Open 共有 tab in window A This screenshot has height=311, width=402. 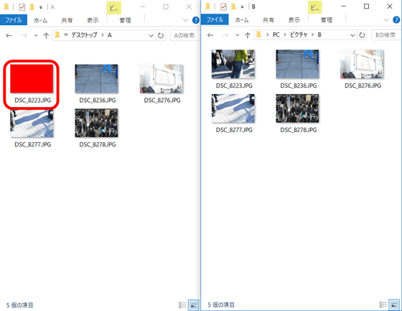point(67,20)
